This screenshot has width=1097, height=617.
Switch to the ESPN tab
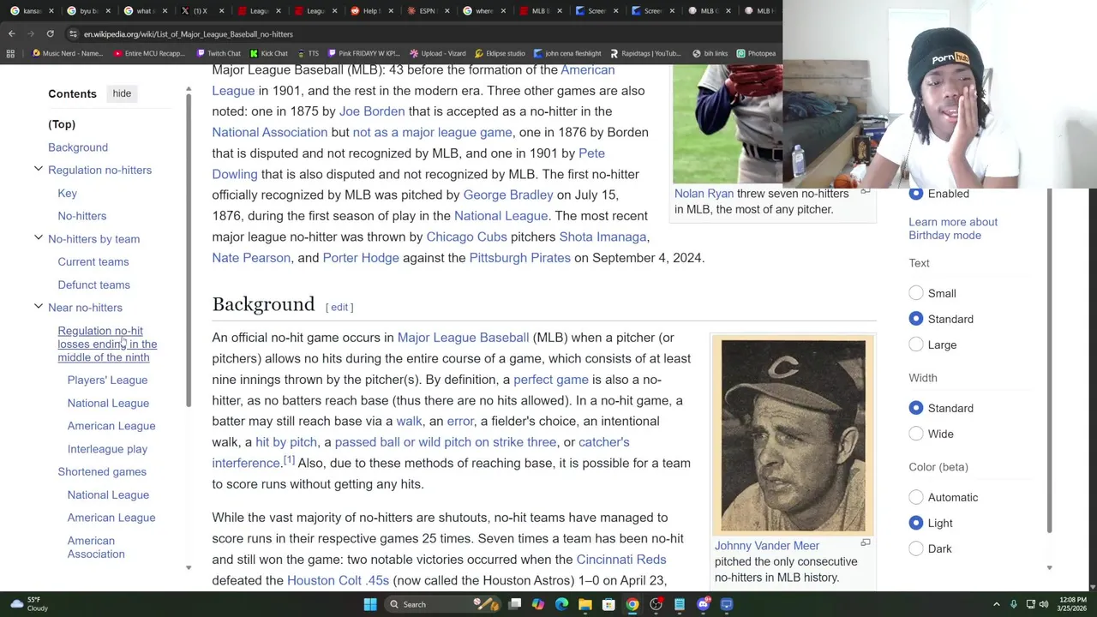click(427, 10)
